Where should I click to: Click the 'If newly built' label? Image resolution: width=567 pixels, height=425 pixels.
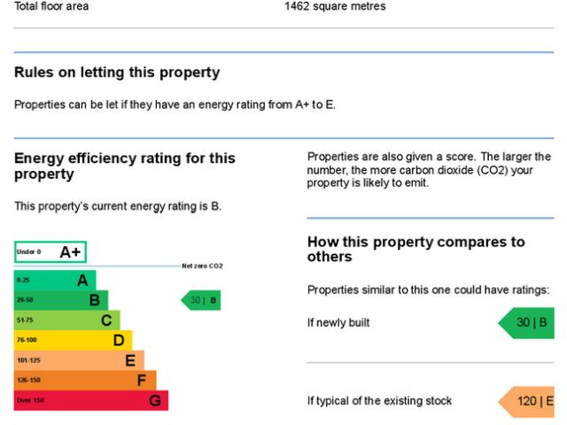tap(338, 323)
